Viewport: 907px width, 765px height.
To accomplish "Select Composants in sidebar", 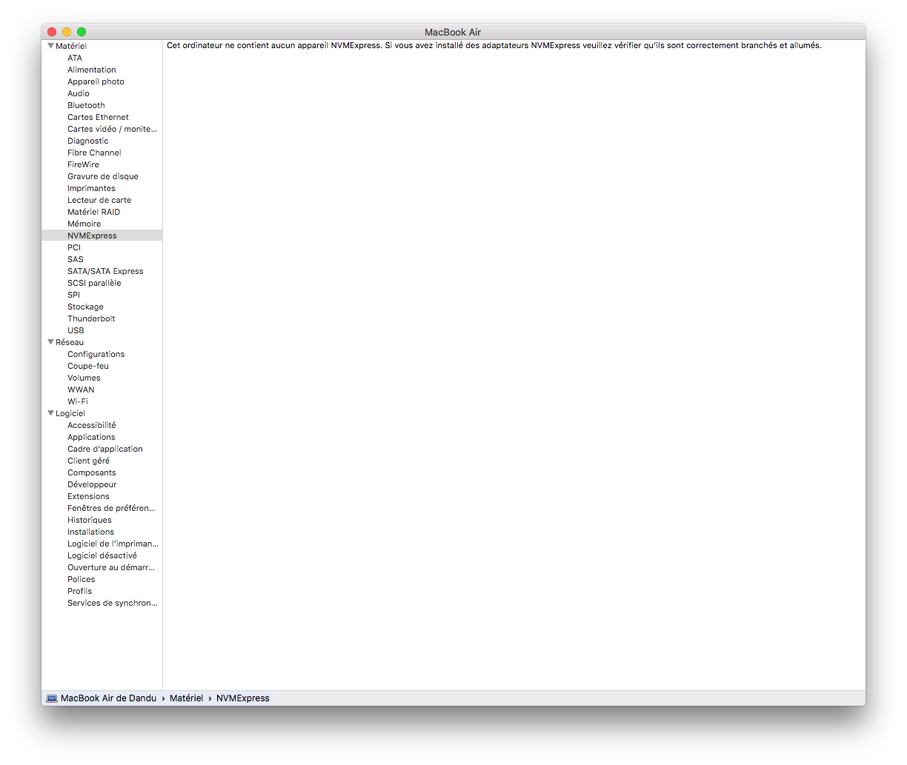I will point(92,472).
